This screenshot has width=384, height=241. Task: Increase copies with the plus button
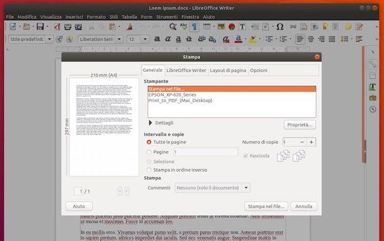311,142
